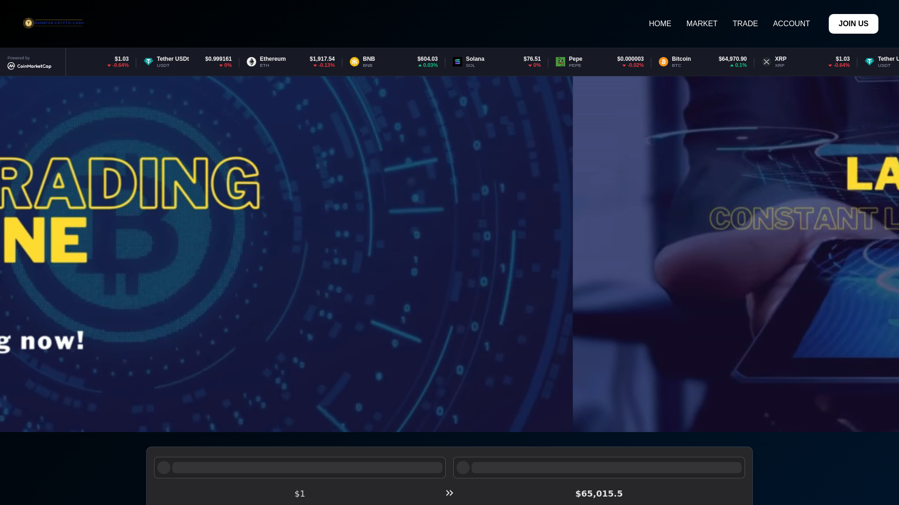Click the SOL symbol label
The image size is (899, 505).
coord(471,65)
